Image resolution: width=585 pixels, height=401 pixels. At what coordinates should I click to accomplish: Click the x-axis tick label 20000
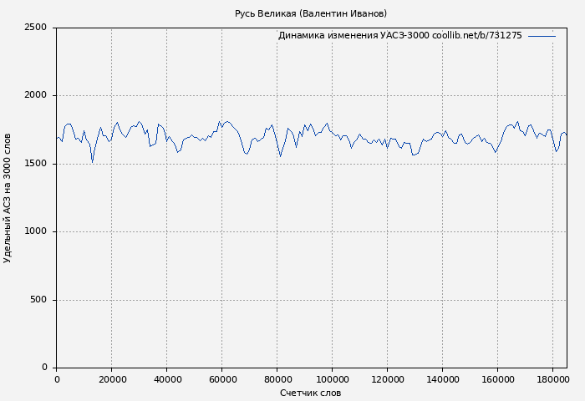[111, 379]
